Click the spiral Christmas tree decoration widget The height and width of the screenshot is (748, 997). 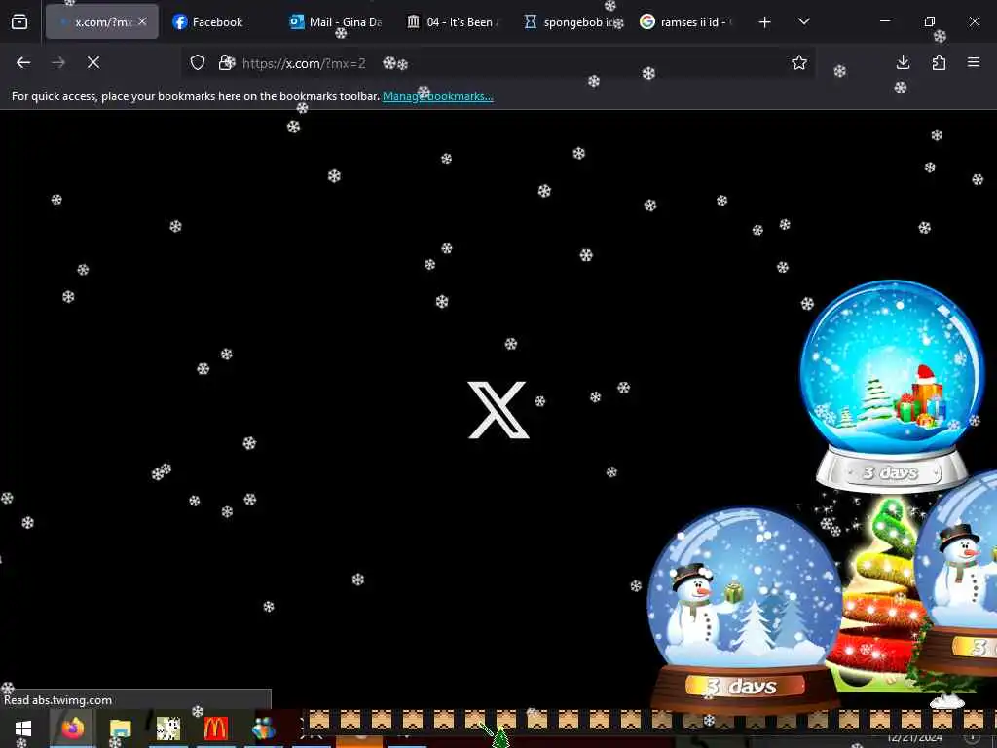[880, 595]
